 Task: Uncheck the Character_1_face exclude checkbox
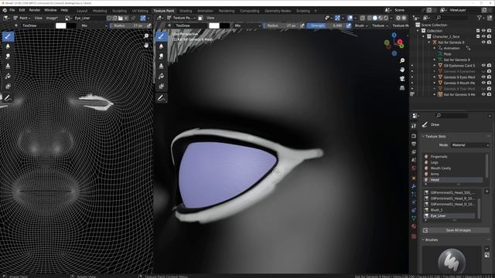[478, 36]
